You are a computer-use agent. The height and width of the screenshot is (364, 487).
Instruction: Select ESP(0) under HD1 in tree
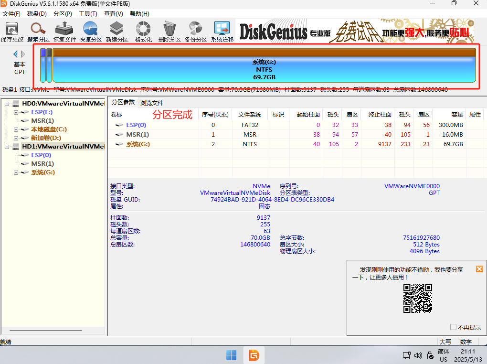click(x=41, y=155)
